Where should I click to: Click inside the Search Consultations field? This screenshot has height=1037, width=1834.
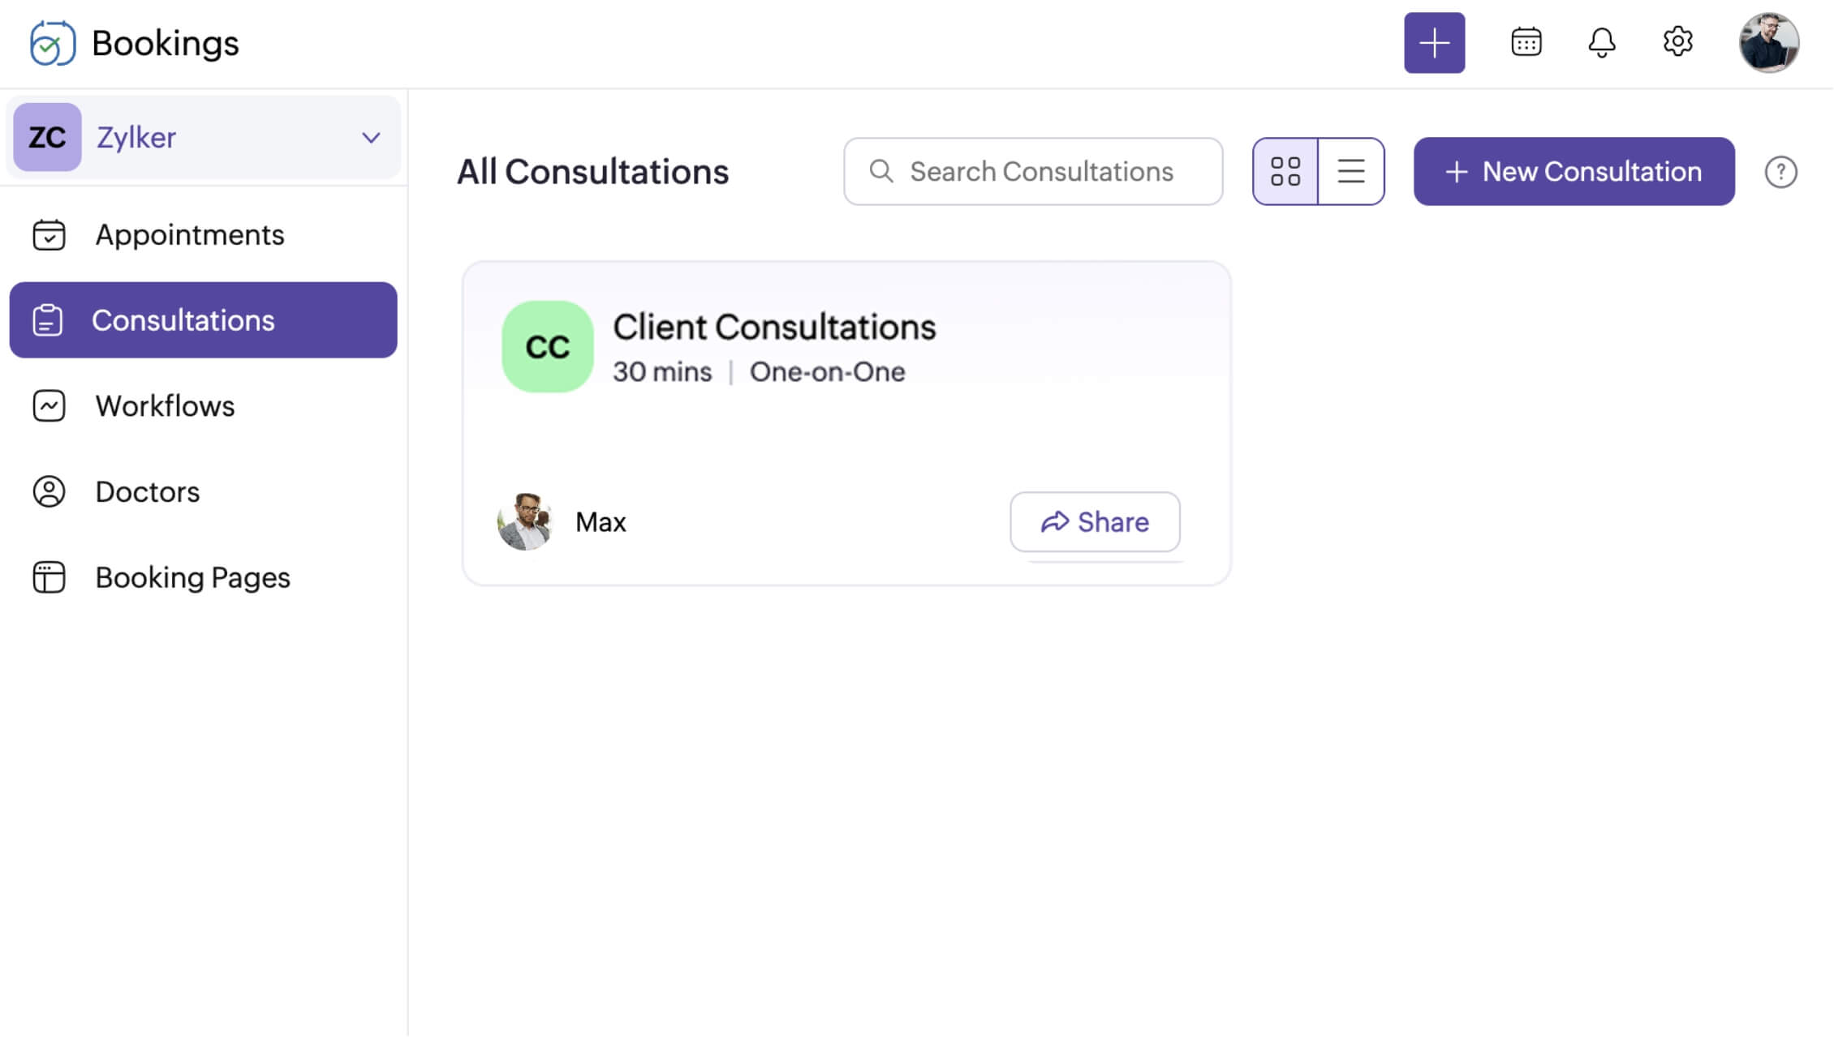1032,171
